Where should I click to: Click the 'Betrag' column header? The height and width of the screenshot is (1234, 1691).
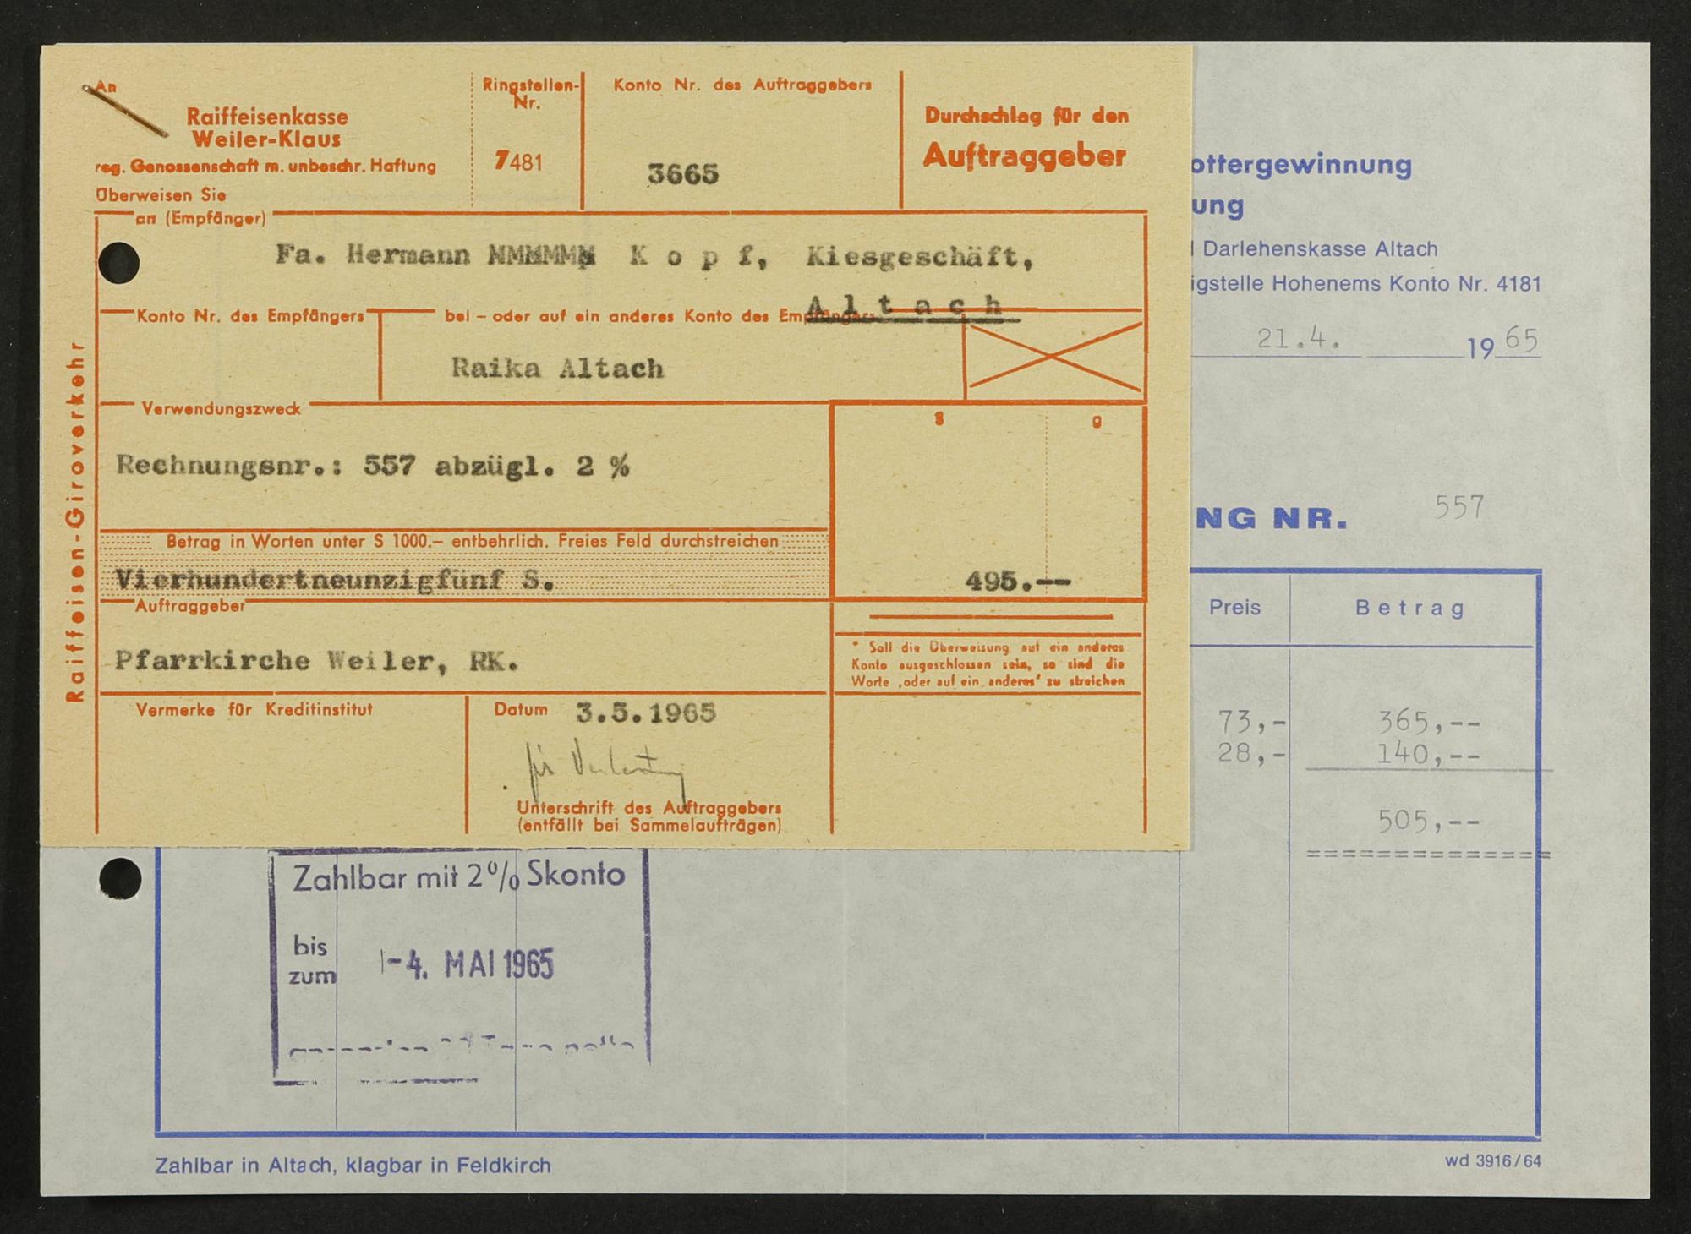[x=1410, y=609]
